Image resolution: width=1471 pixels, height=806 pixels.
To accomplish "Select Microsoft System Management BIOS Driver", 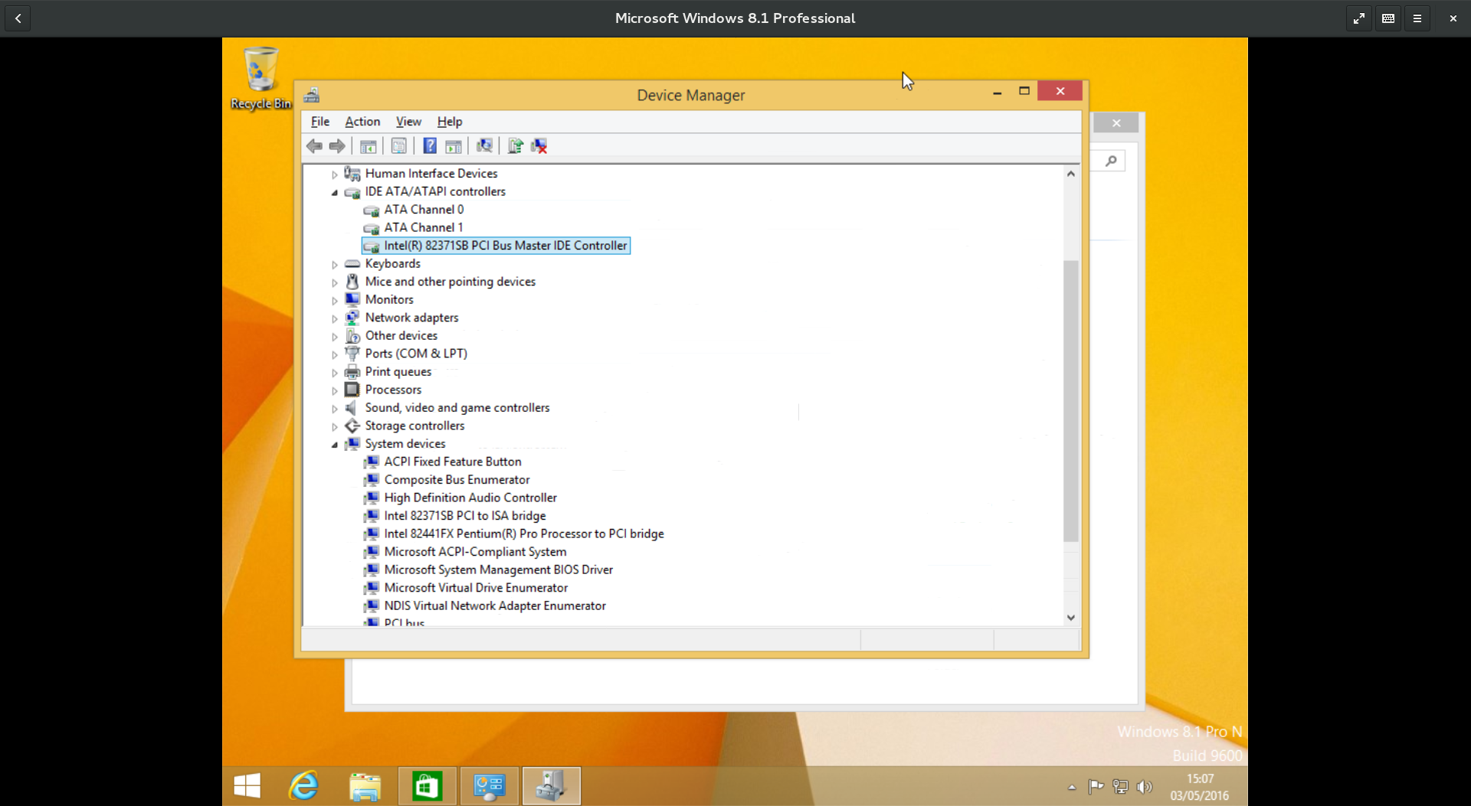I will click(499, 569).
